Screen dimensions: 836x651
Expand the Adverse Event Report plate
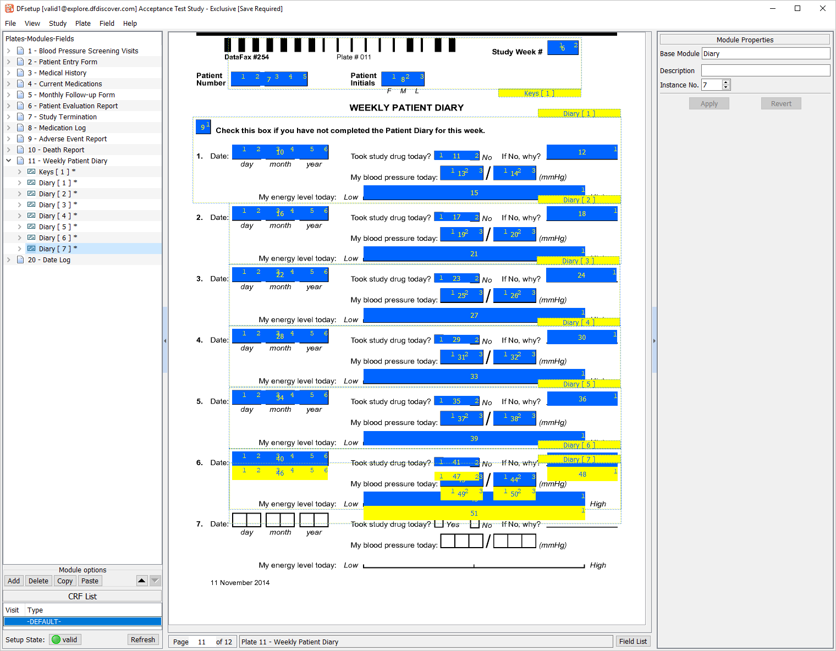click(9, 139)
